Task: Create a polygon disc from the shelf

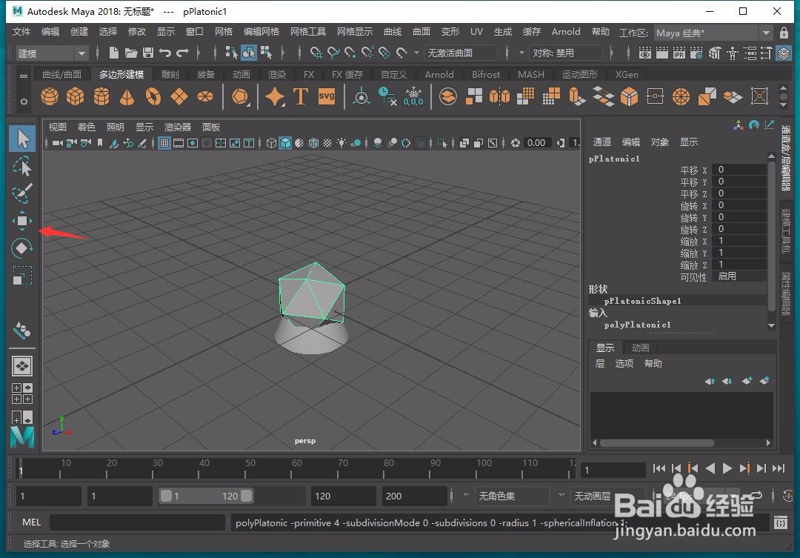Action: [x=205, y=96]
